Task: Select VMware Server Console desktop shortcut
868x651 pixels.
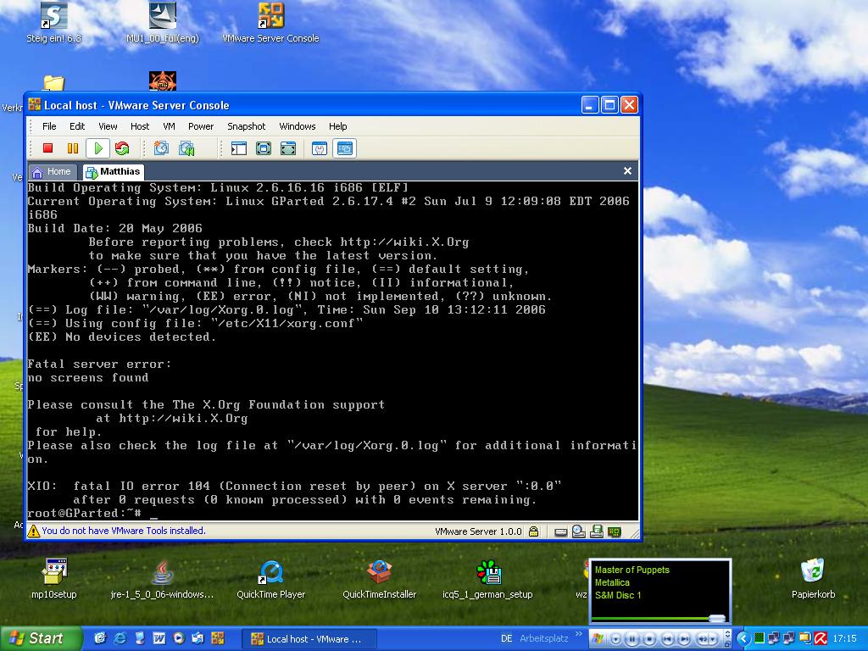Action: [x=270, y=22]
